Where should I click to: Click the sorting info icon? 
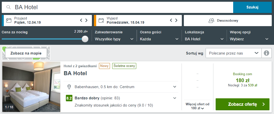click(x=266, y=53)
